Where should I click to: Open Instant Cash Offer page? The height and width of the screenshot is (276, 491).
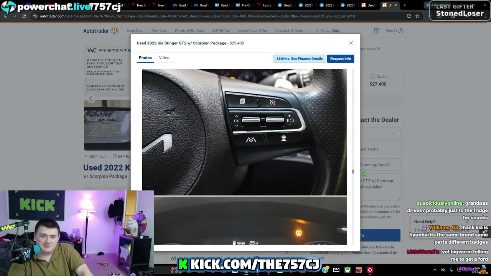[252, 31]
